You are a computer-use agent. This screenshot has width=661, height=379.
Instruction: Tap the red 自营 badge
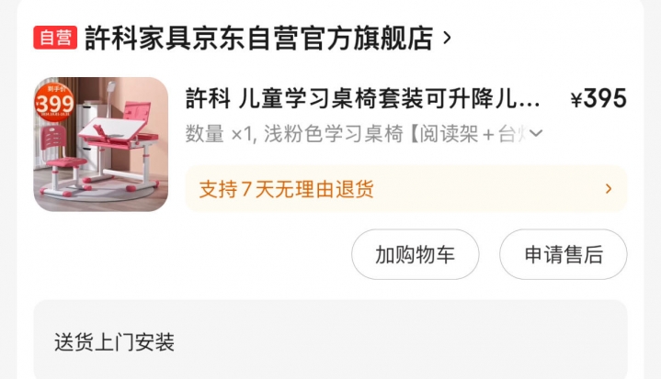(x=55, y=38)
